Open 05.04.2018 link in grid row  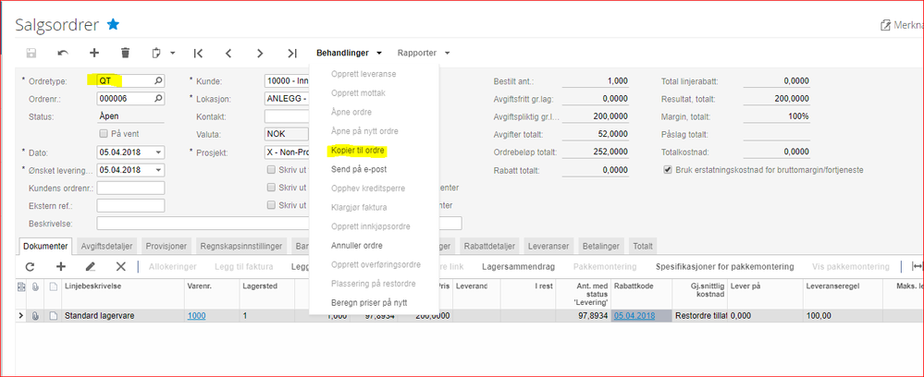[x=634, y=316]
